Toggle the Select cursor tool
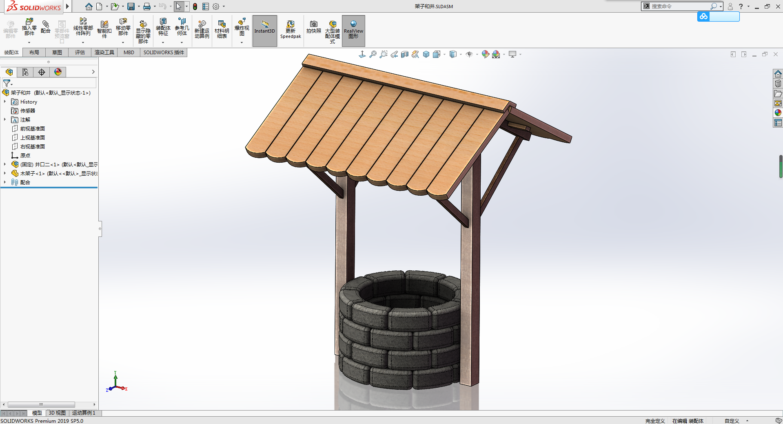 179,7
